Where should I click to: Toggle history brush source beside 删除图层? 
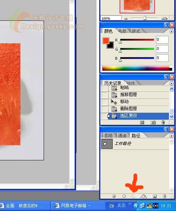coord(104,109)
